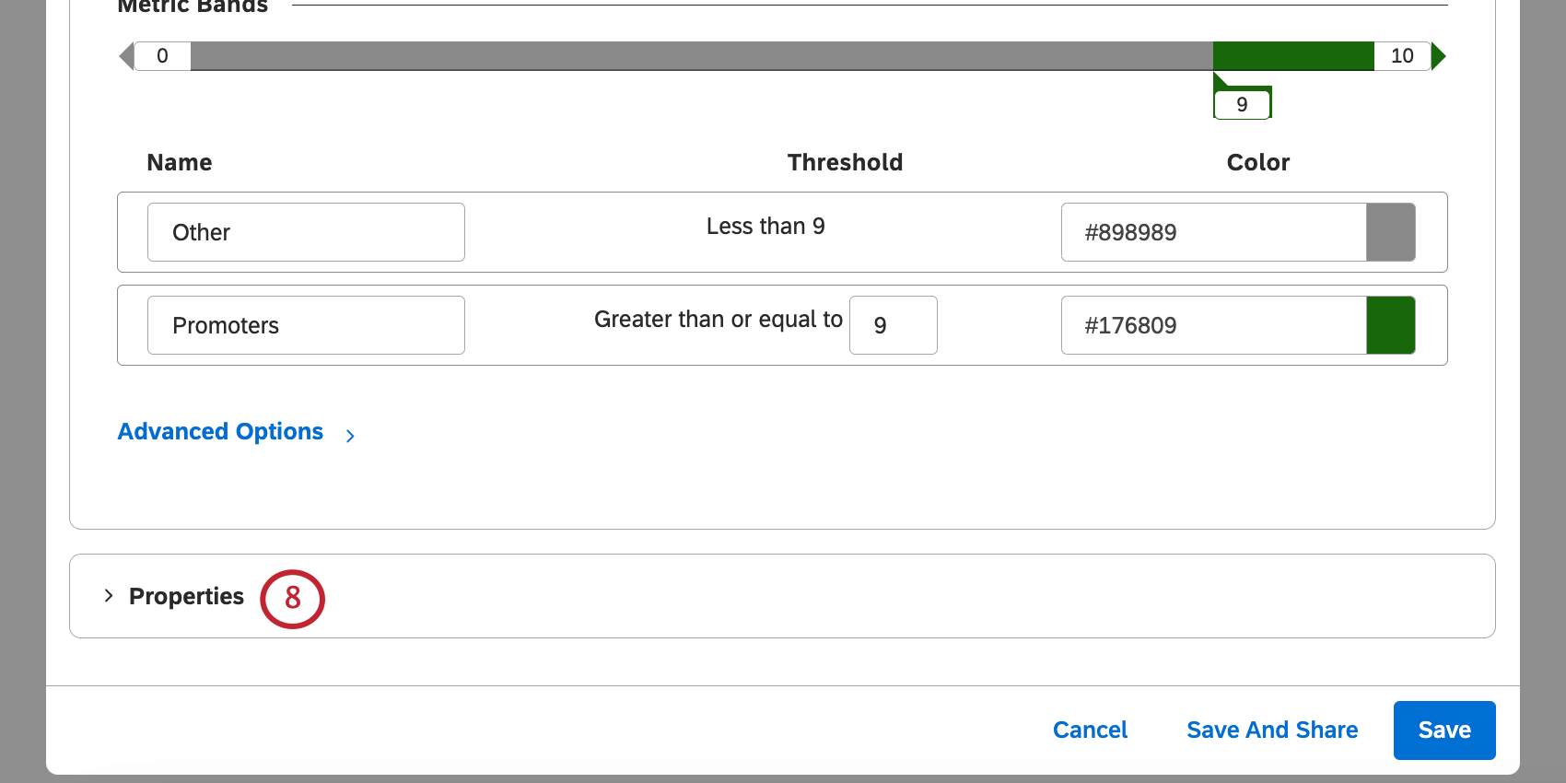Click the #898989 hex color field
The image size is (1566, 783).
[x=1213, y=232]
